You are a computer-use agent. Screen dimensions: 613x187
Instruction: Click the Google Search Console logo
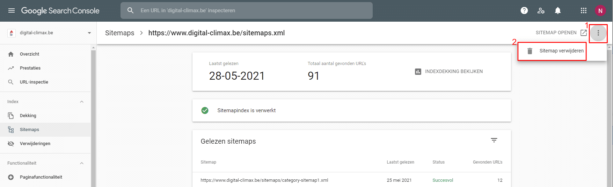[x=60, y=11]
